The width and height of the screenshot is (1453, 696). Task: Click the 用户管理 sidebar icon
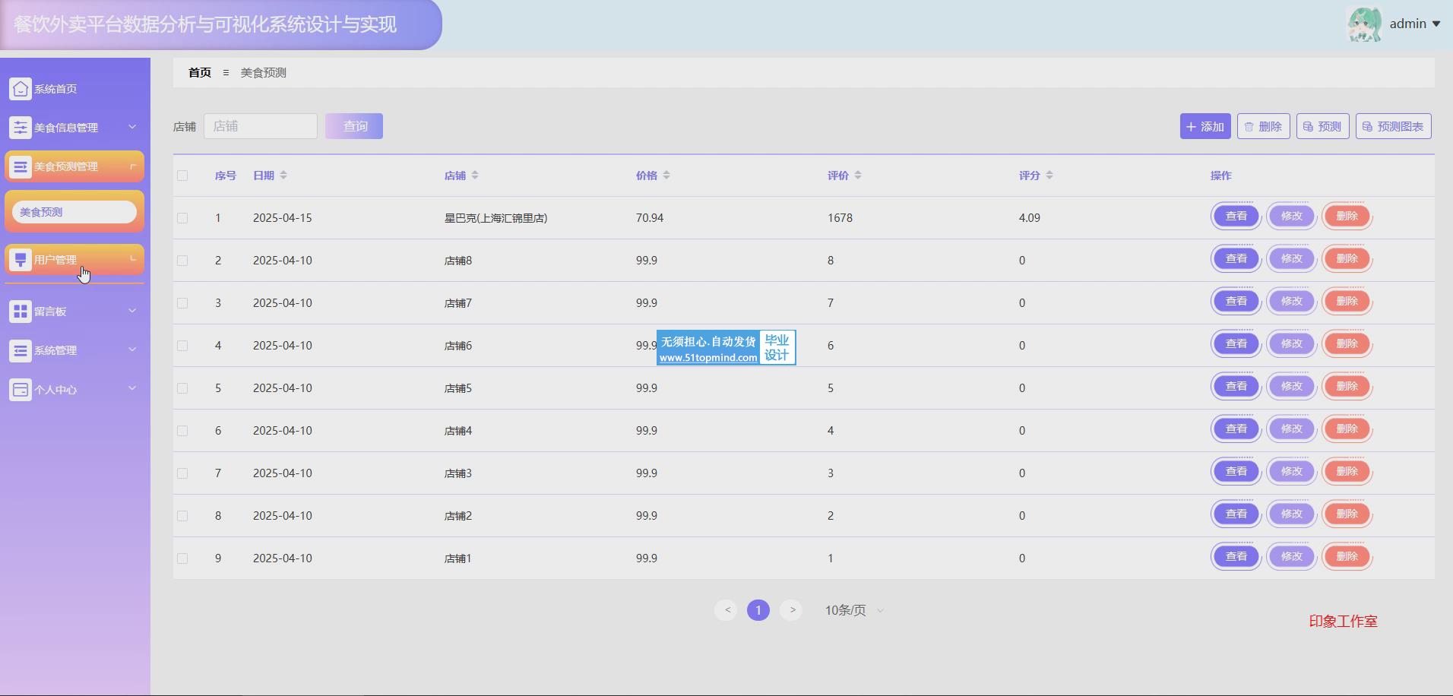coord(21,260)
